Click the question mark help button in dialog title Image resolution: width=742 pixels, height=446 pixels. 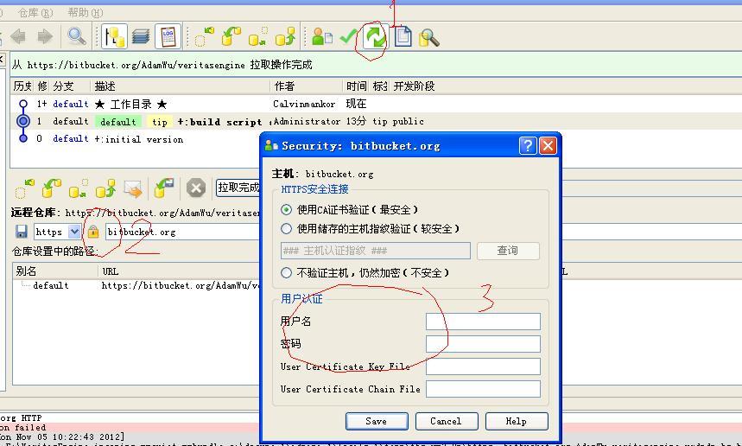pyautogui.click(x=528, y=146)
